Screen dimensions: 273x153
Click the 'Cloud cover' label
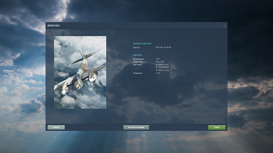pos(138,62)
